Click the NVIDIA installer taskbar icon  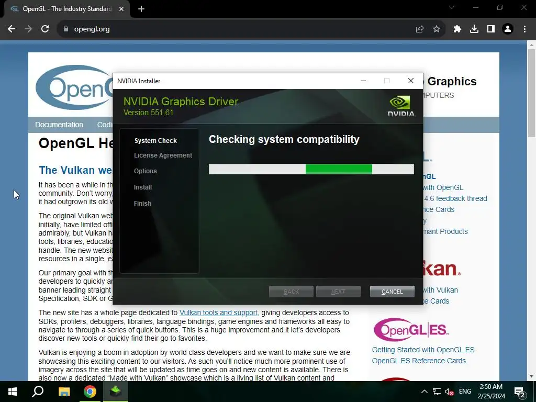click(x=116, y=392)
